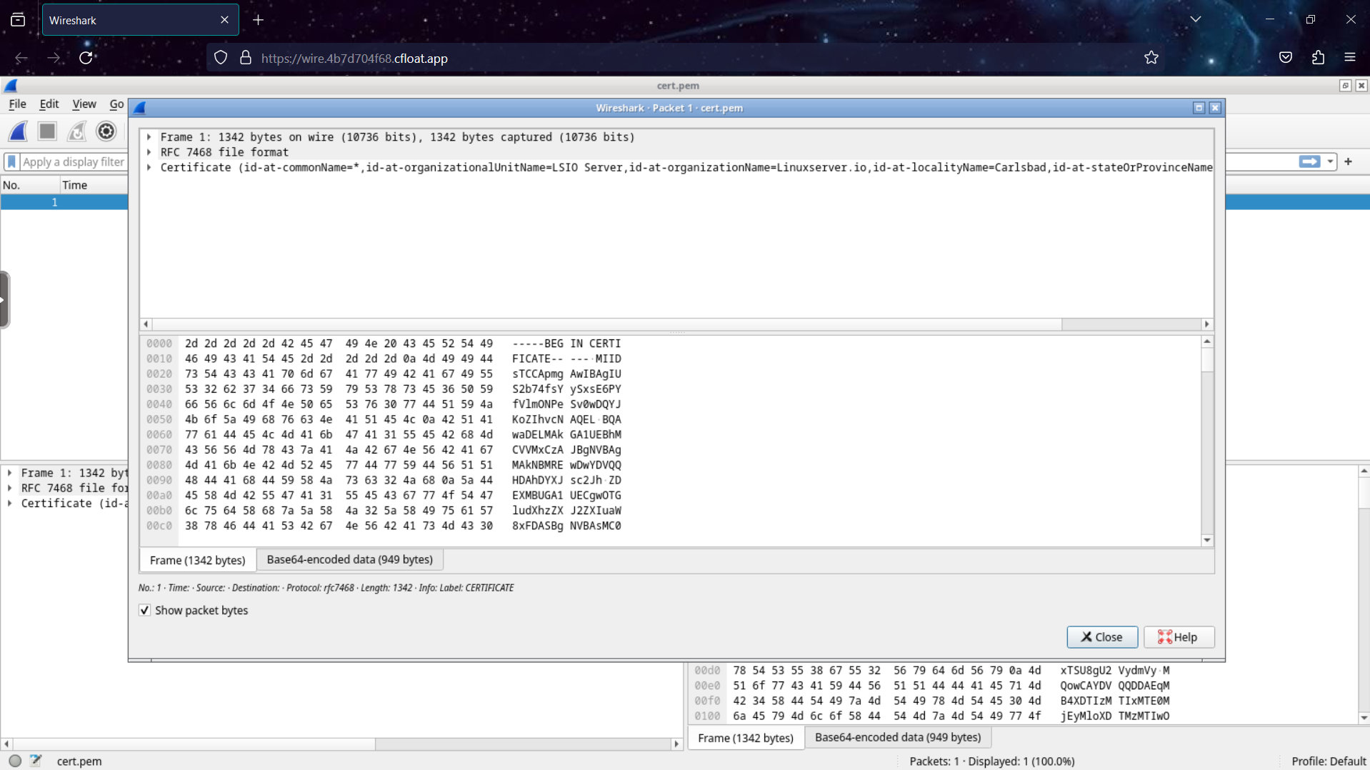Viewport: 1370px width, 770px height.
Task: Restart capture using the fin reload icon
Action: [x=76, y=131]
